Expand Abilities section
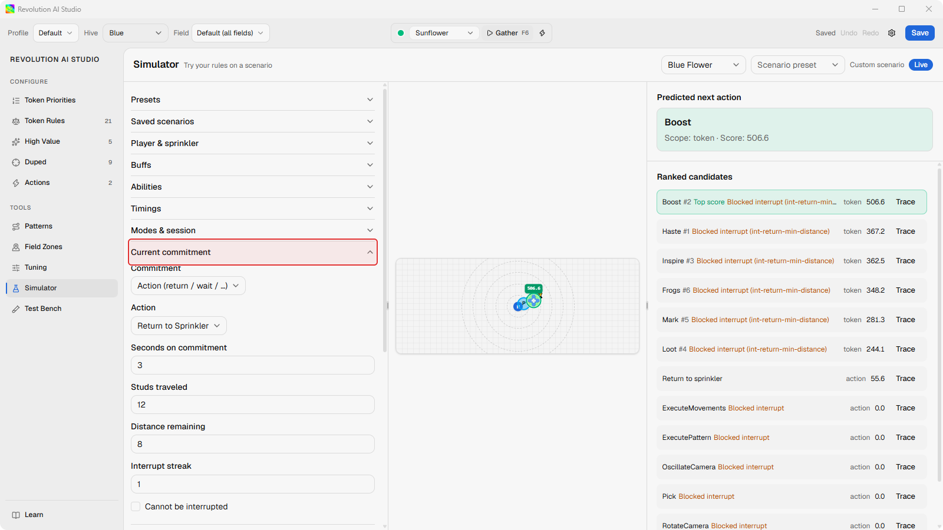943x530 pixels. click(x=252, y=187)
